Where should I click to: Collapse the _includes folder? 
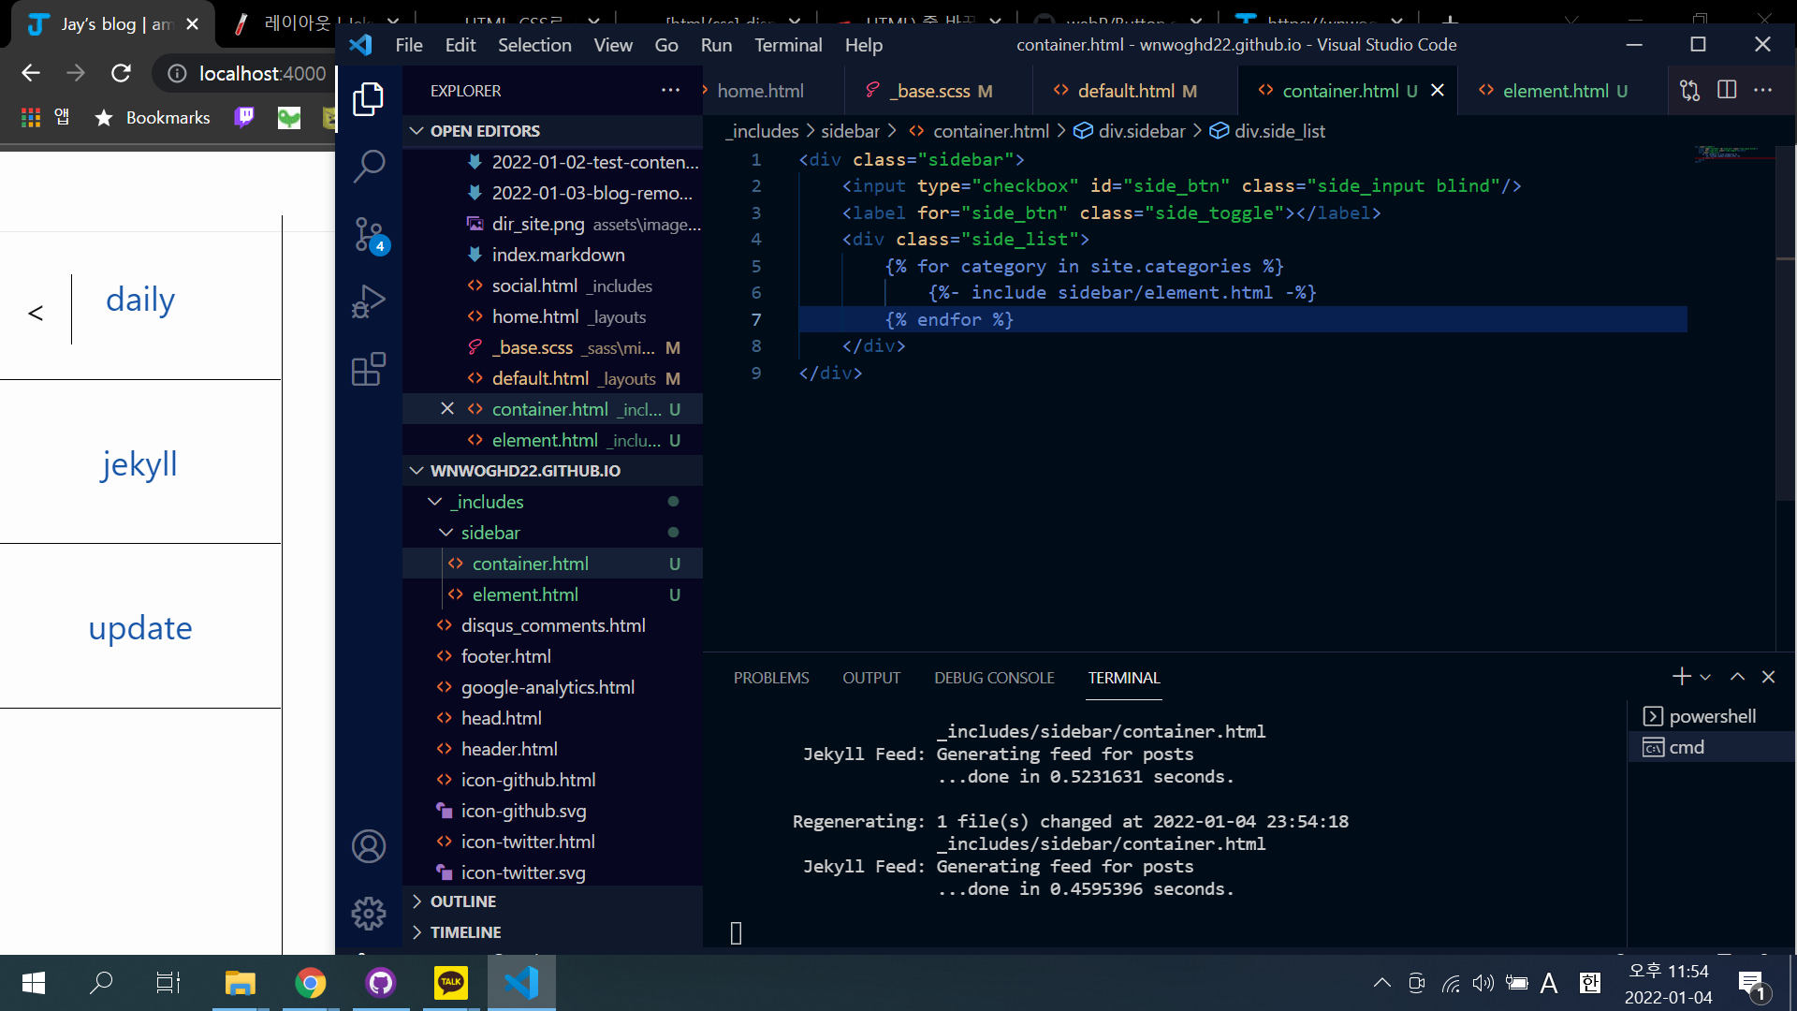552,502
